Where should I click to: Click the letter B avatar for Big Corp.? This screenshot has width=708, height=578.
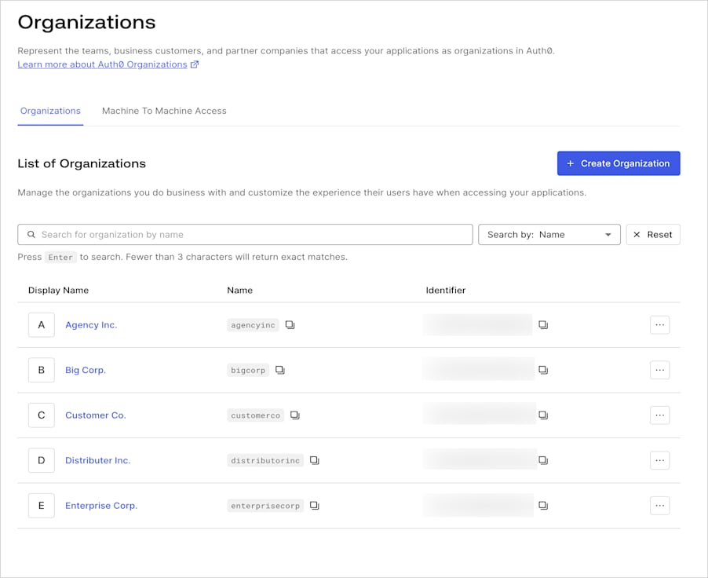[41, 370]
